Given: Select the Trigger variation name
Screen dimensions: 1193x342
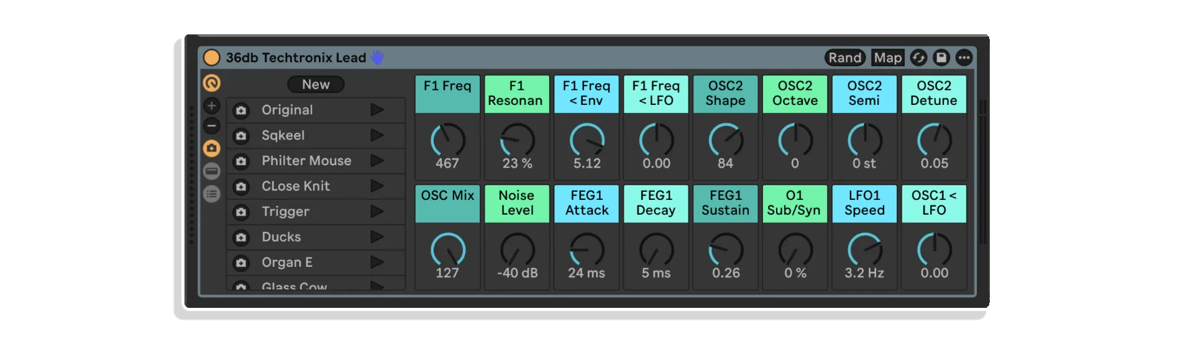Looking at the screenshot, I should [x=285, y=212].
